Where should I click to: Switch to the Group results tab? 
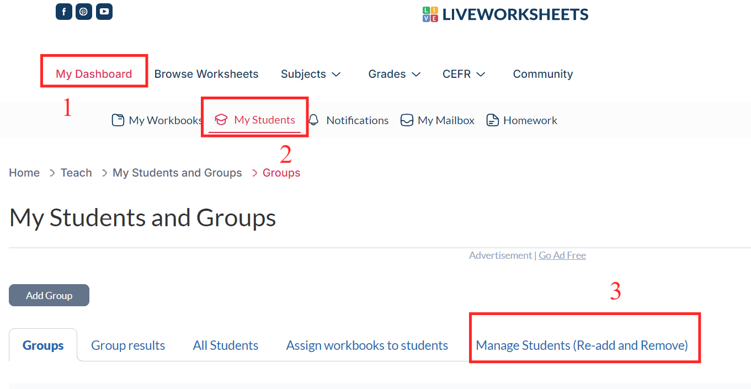pos(128,345)
